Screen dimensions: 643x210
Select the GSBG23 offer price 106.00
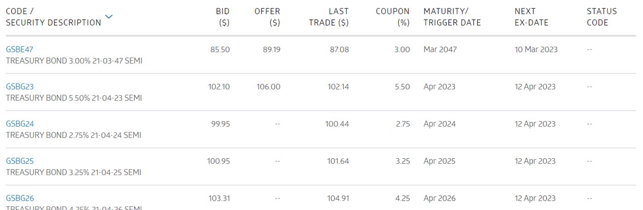pos(268,87)
